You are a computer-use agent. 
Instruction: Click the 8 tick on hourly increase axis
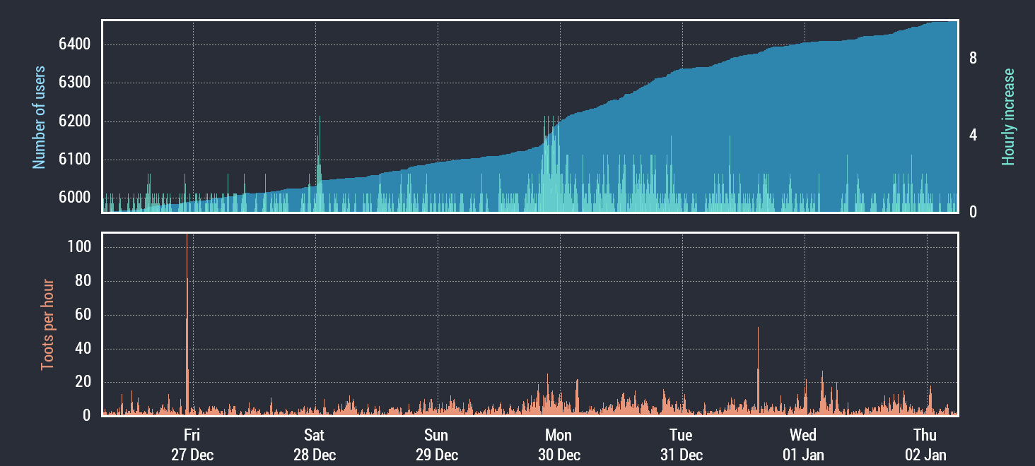pos(973,59)
